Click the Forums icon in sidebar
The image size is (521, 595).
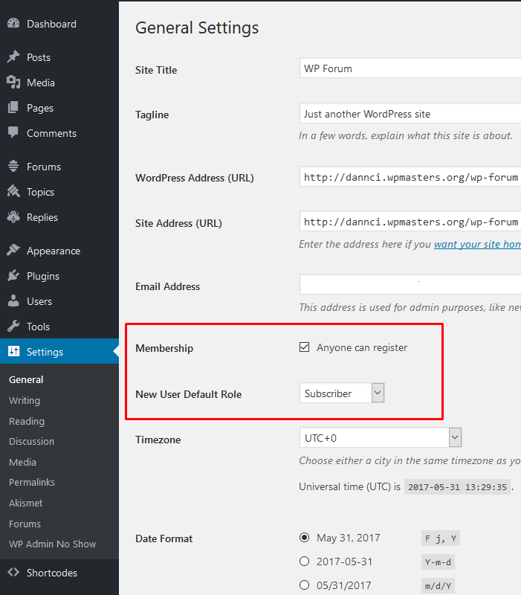tap(13, 167)
